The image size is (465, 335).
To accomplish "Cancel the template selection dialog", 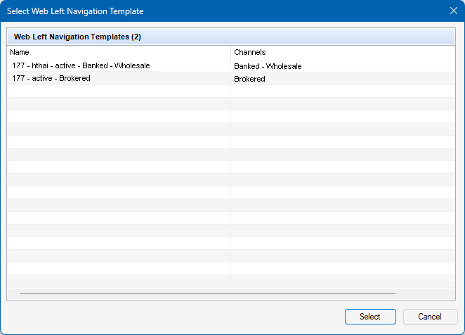I will tap(430, 317).
